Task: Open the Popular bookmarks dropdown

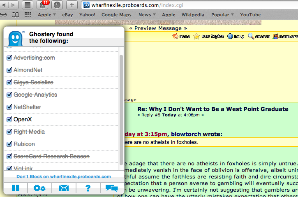Action: click(x=222, y=15)
